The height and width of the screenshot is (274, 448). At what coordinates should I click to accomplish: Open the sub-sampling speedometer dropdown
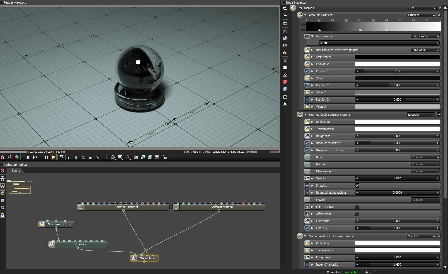pyautogui.click(x=128, y=157)
